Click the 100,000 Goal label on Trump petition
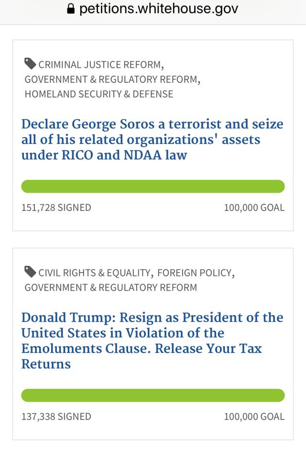The image size is (306, 449). point(254,416)
